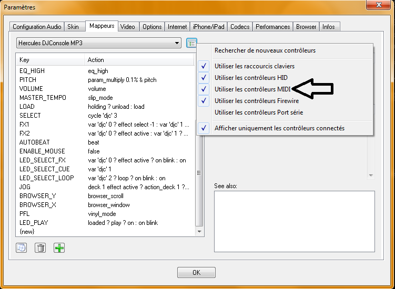This screenshot has width=395, height=289.
Task: Select the LED_SELECT_LOOP mapping row
Action: pyautogui.click(x=106, y=178)
